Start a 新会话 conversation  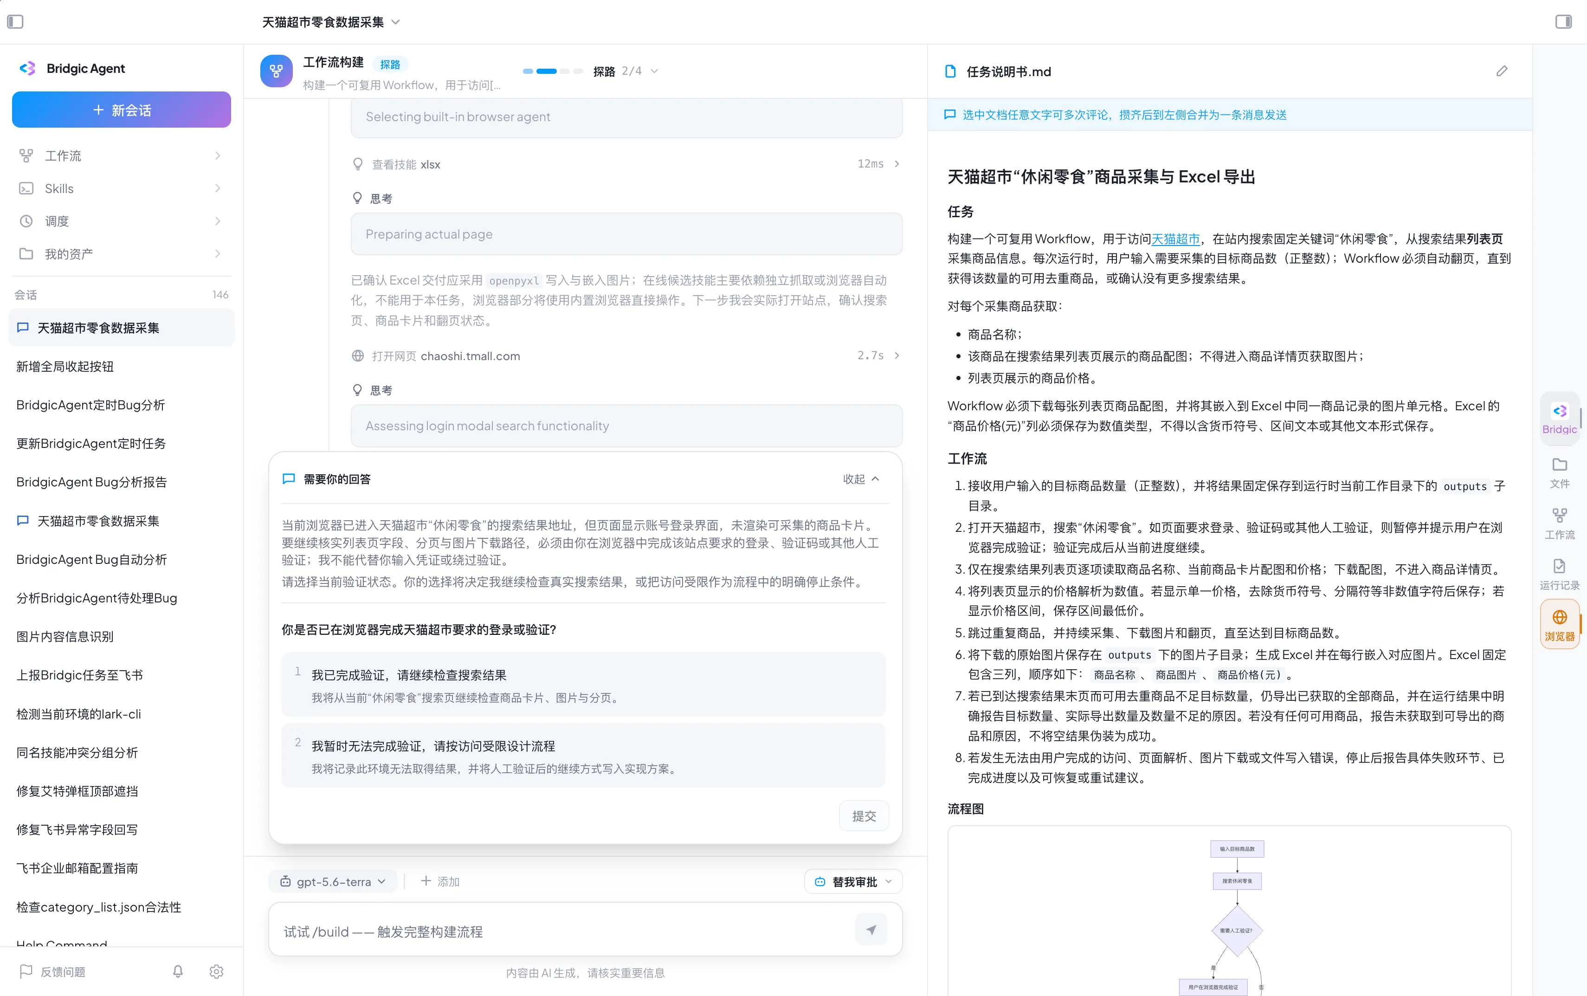tap(121, 110)
